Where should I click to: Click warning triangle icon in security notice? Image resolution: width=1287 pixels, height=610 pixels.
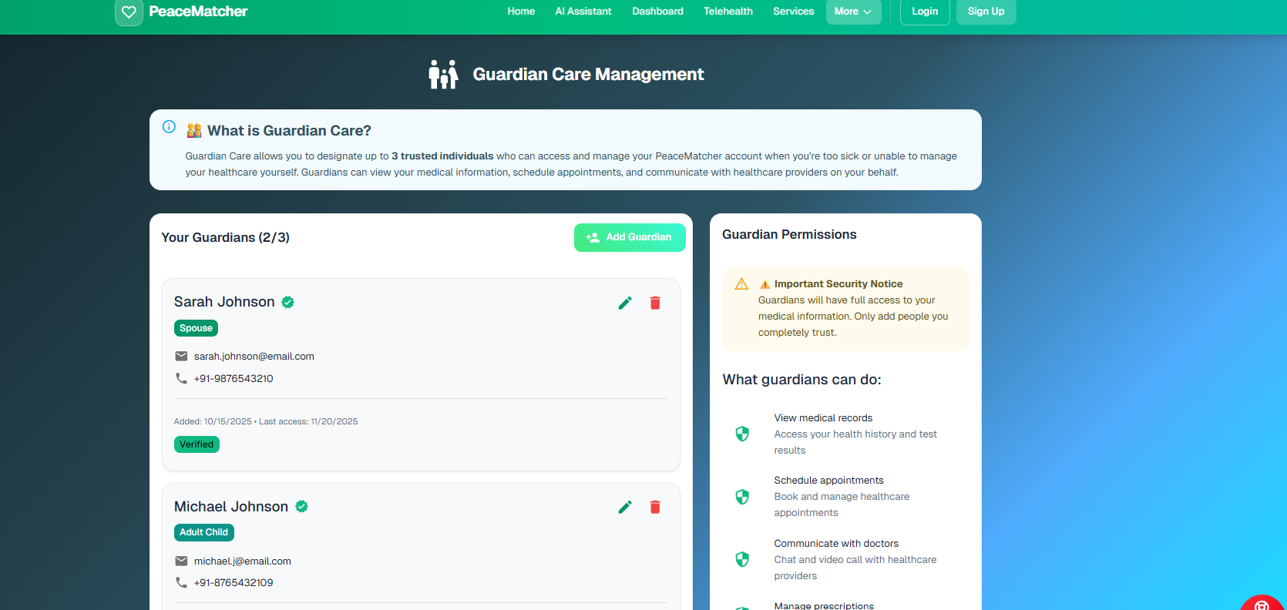point(741,283)
